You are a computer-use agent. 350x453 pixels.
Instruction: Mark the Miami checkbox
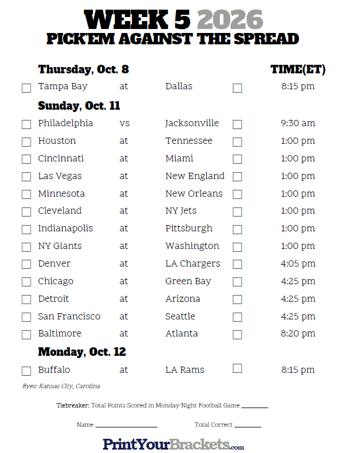238,159
